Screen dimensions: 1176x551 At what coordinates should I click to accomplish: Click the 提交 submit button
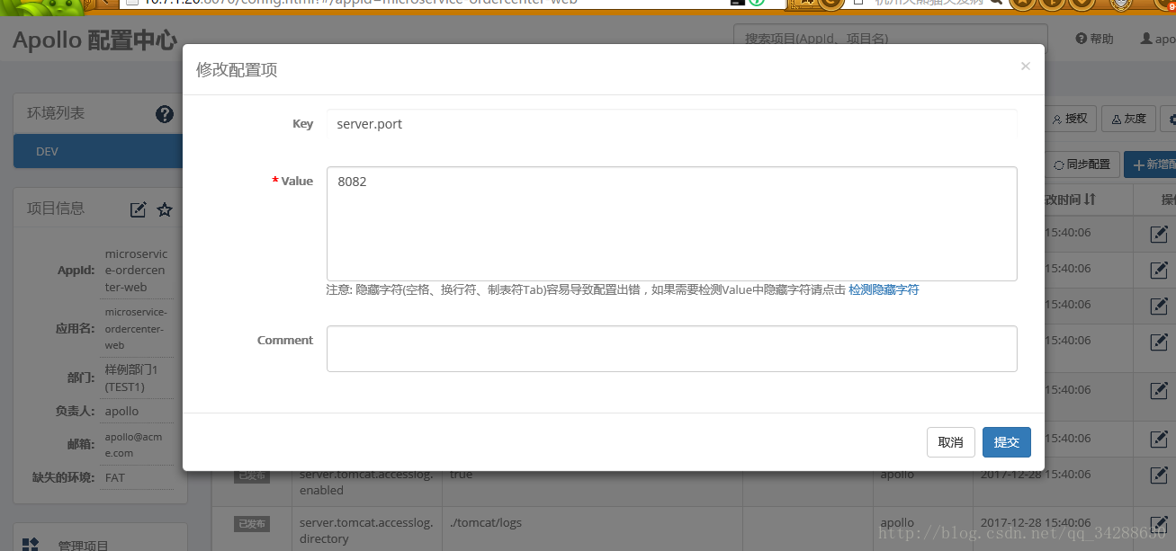point(1006,442)
